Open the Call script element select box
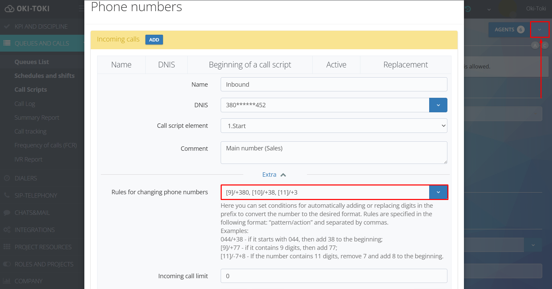The width and height of the screenshot is (552, 289). 334,126
